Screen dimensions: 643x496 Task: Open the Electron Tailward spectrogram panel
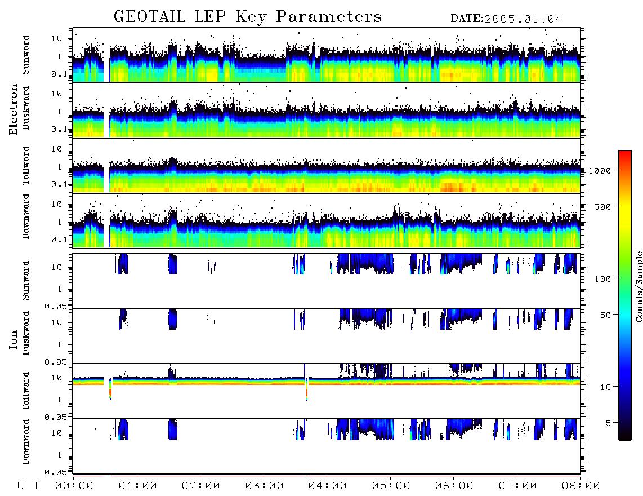327,166
